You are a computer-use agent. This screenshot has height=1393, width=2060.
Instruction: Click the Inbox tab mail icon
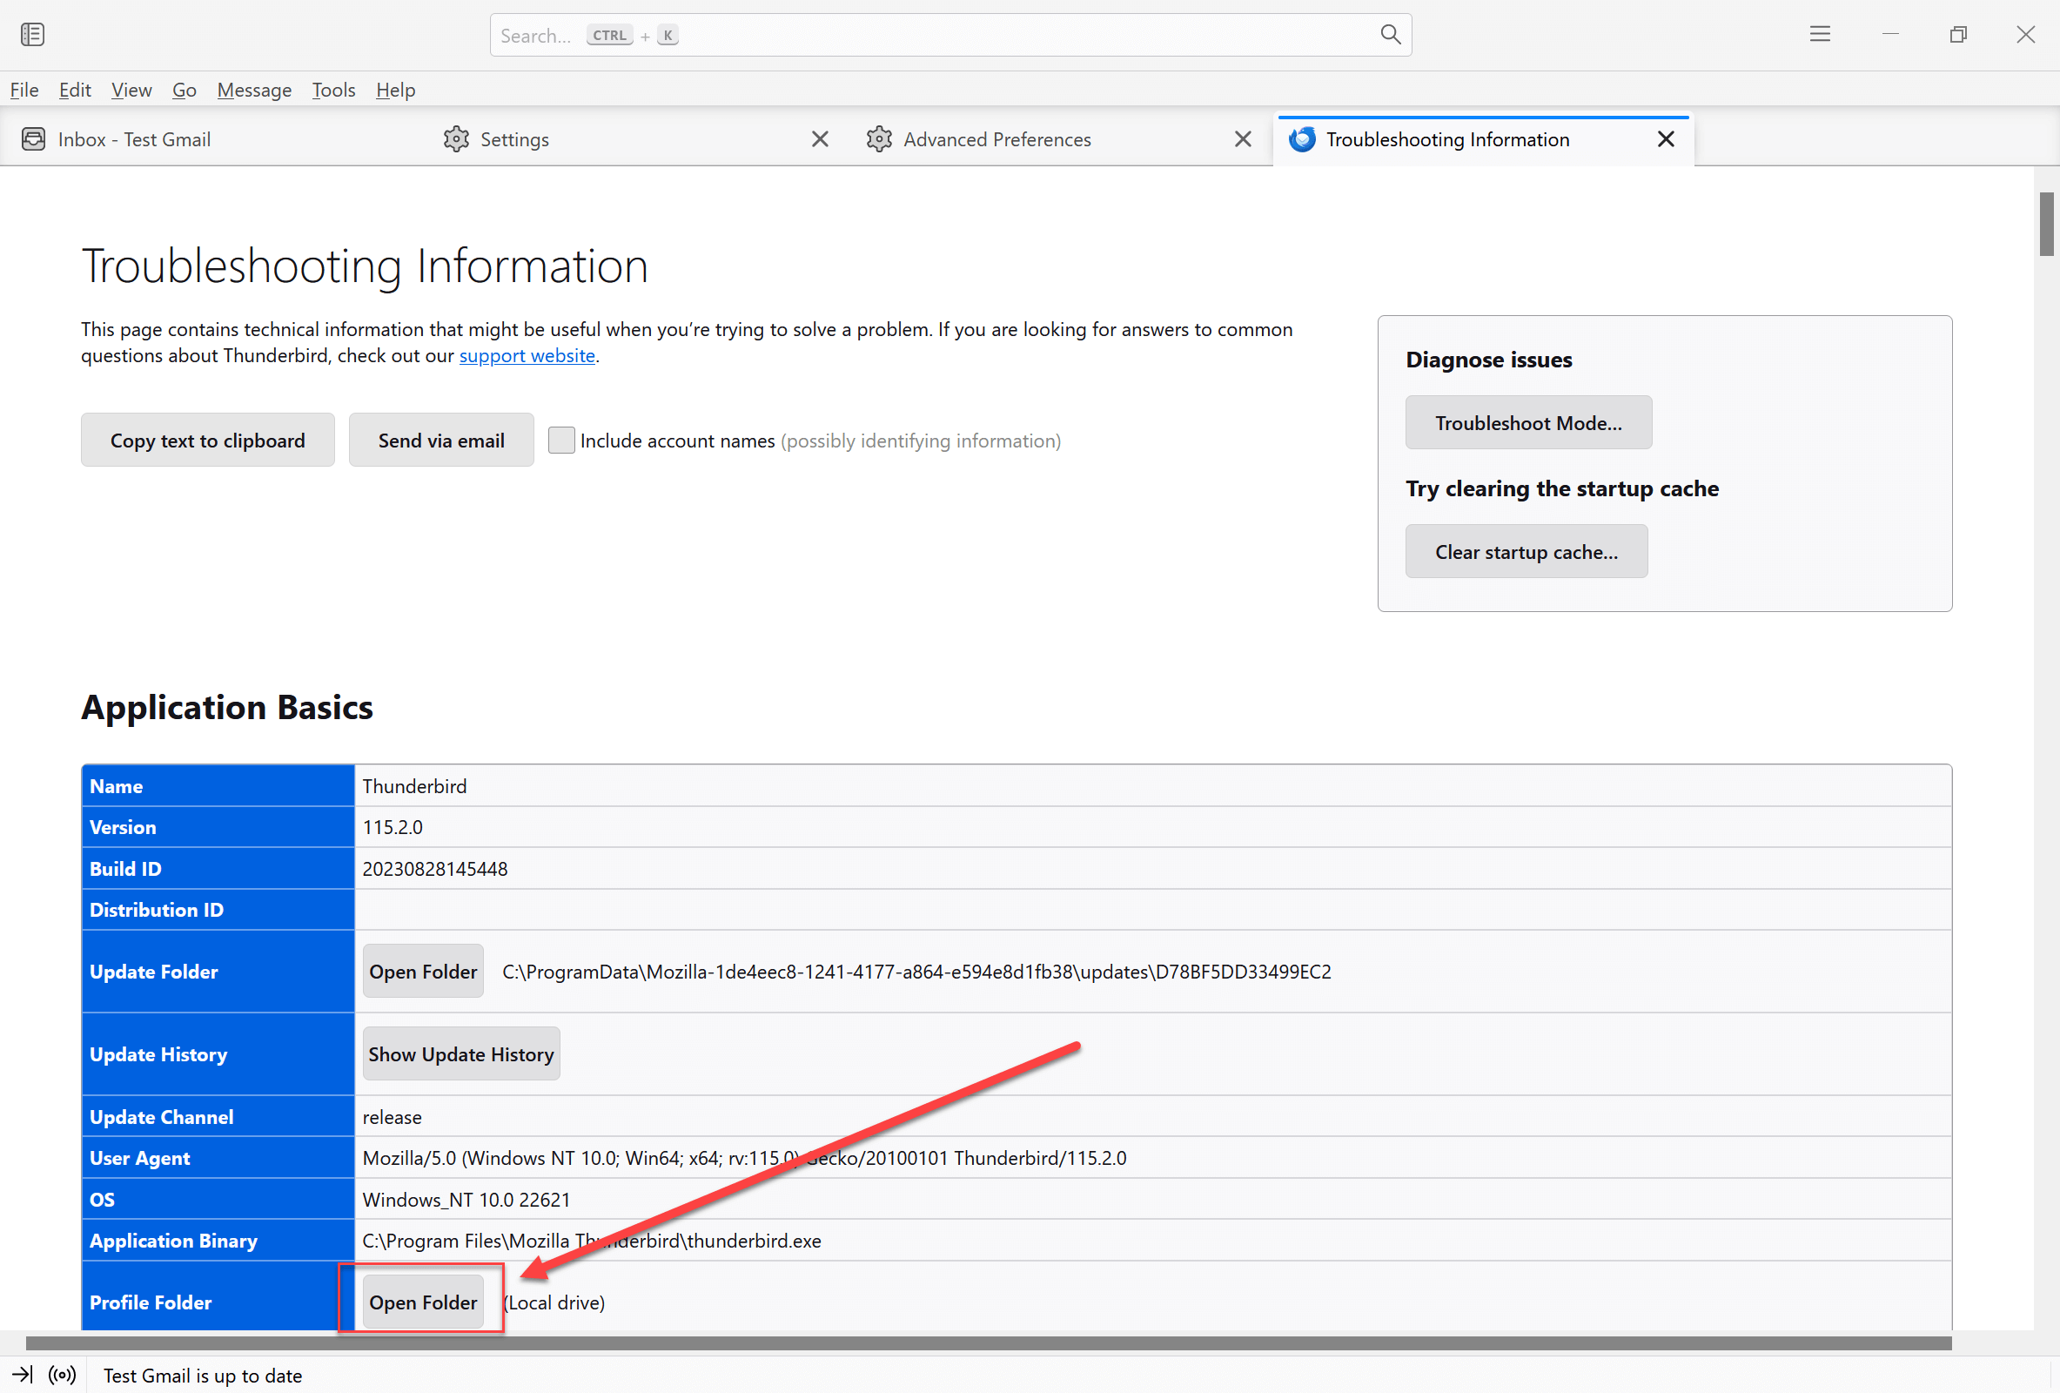coord(34,139)
